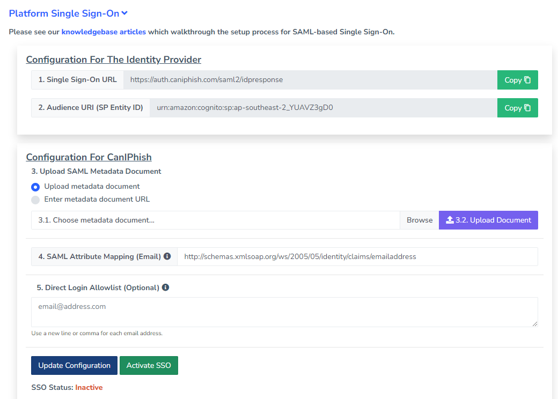Collapse the Platform Single Sign-On section chevron
This screenshot has height=399, width=558.
tap(124, 13)
